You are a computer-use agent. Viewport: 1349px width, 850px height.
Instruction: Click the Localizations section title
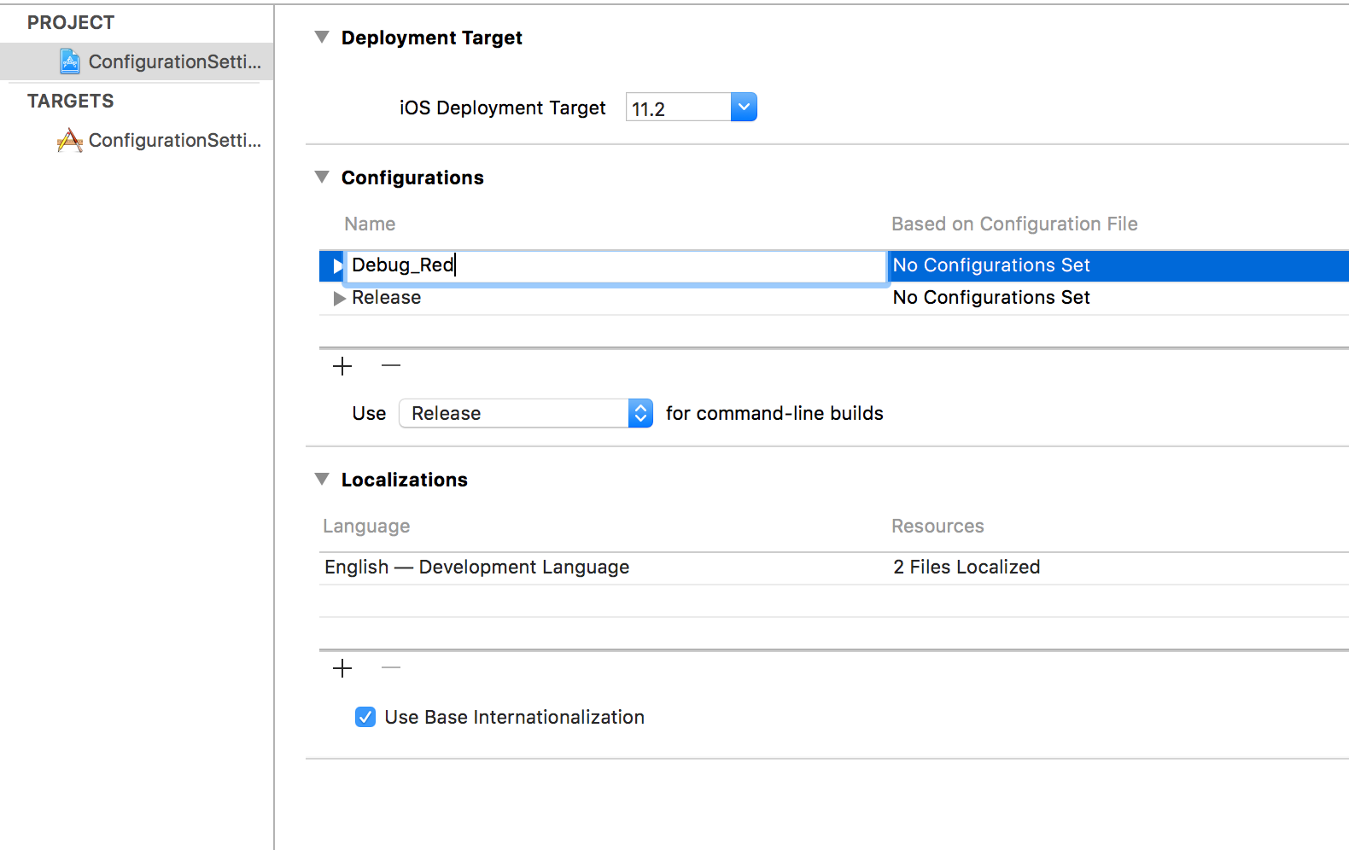click(x=405, y=480)
